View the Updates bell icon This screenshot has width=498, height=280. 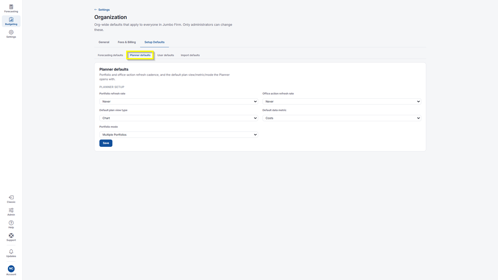coord(11,253)
